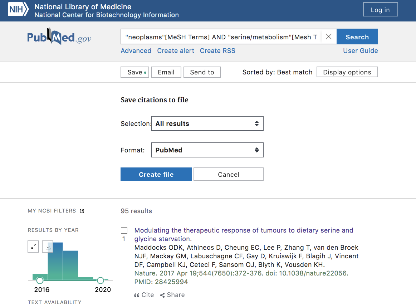Open the Format dropdown showing PubMed
The height and width of the screenshot is (307, 416).
click(207, 150)
